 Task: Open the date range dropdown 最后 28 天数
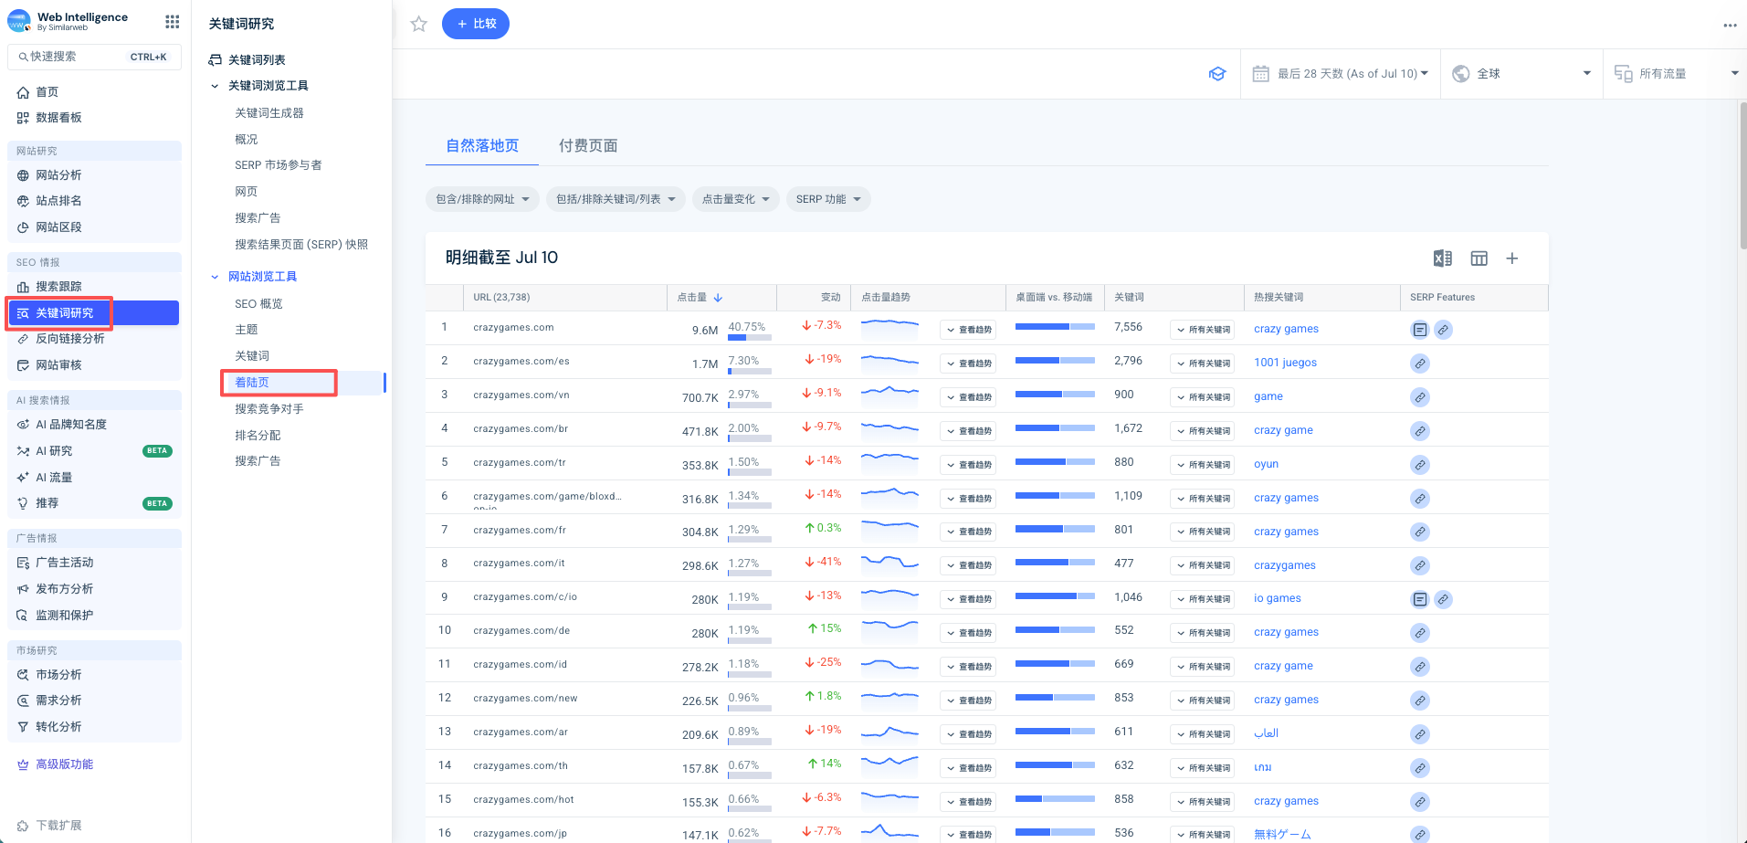coord(1341,74)
